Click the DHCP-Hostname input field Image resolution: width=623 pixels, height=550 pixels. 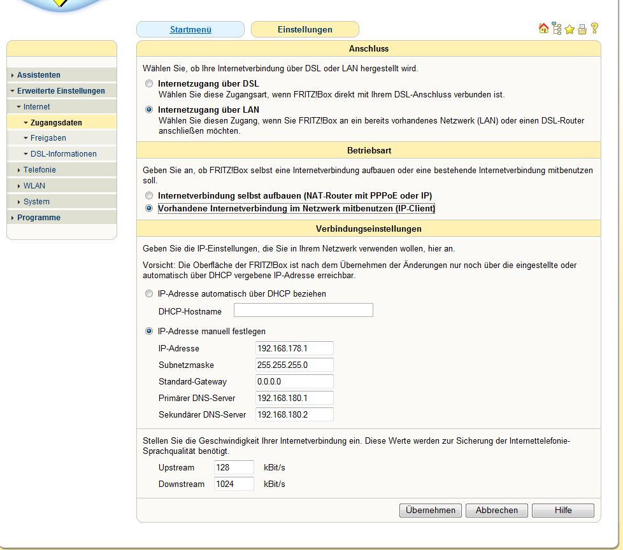[303, 310]
